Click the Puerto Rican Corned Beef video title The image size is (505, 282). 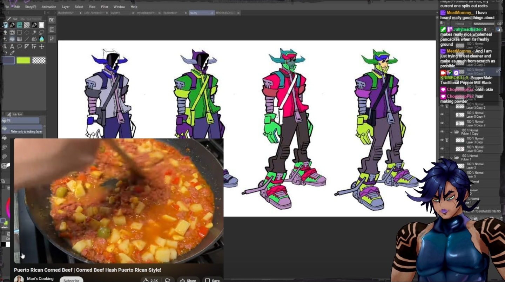coord(88,270)
